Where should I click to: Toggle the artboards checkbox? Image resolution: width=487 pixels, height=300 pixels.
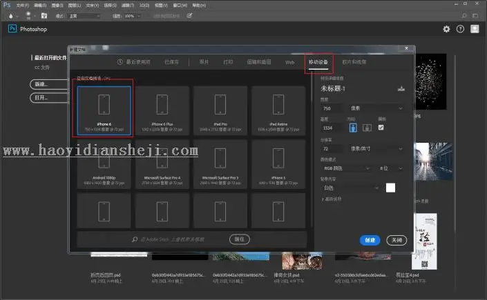click(381, 128)
